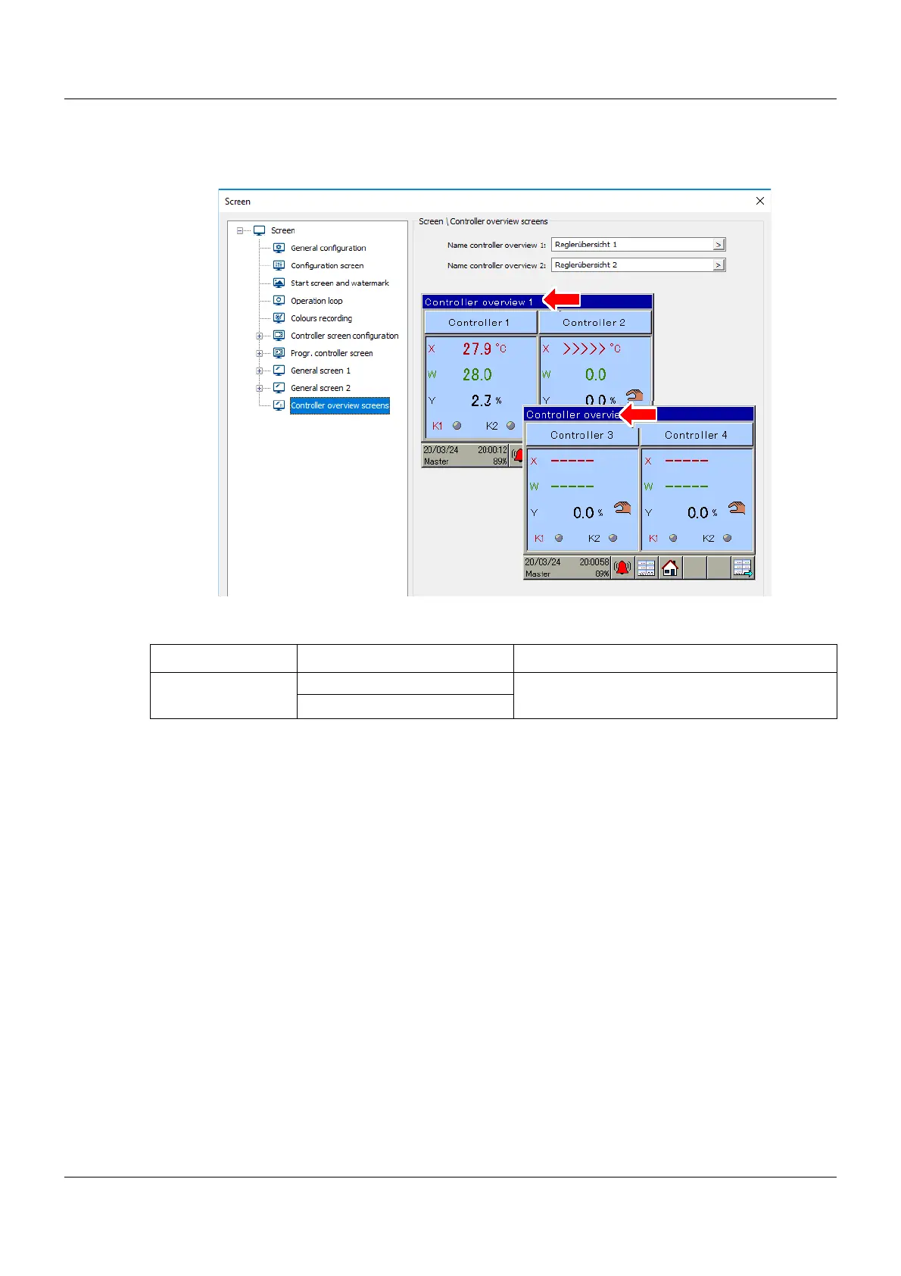Click red alarm bell icon in lower preview

tap(622, 568)
